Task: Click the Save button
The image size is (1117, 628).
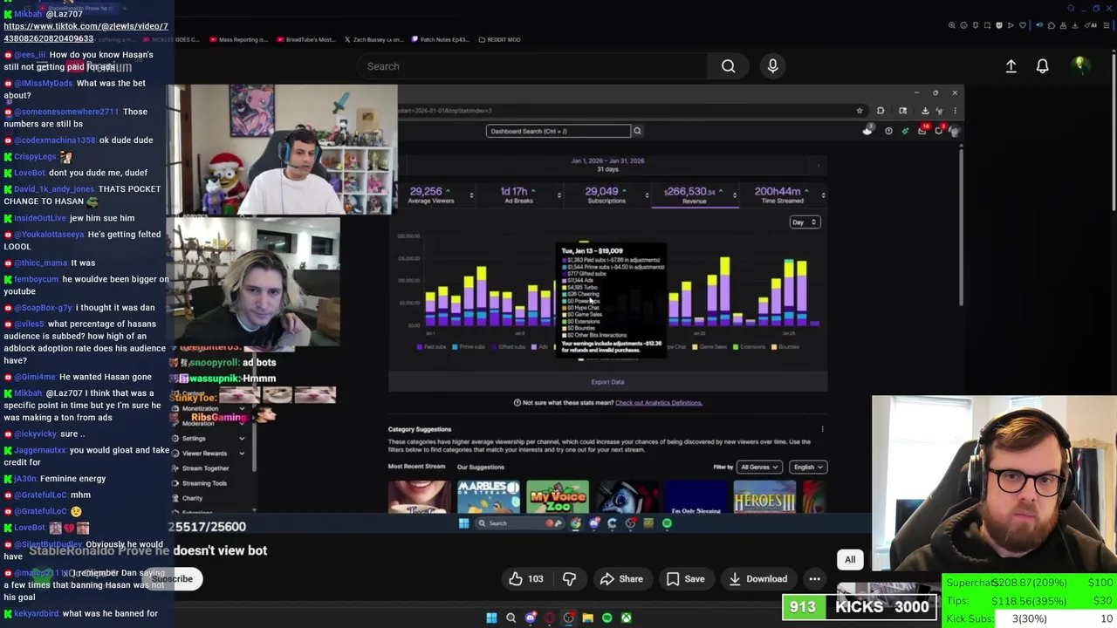Action: (x=685, y=579)
